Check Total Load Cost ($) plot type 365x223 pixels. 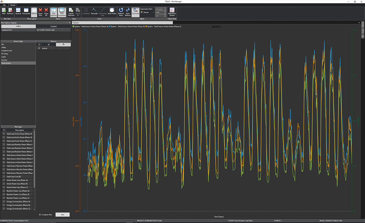4,177
